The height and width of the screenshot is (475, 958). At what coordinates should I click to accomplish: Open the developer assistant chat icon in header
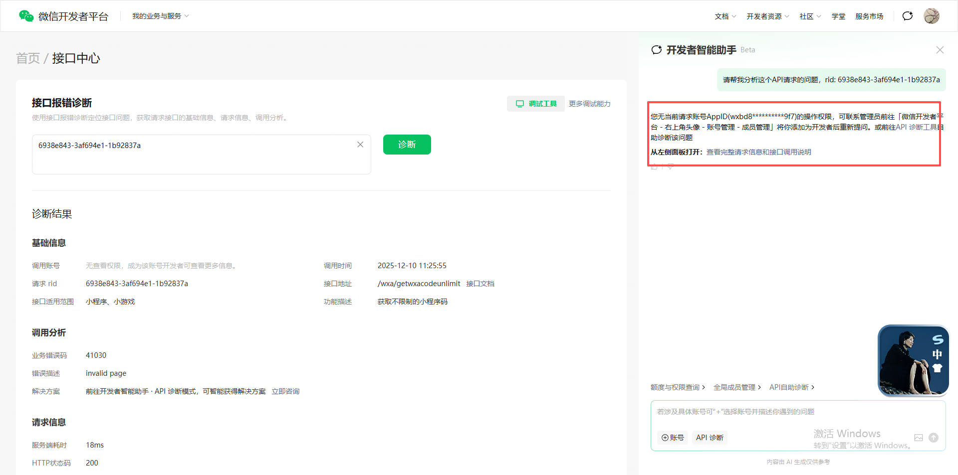coord(908,16)
